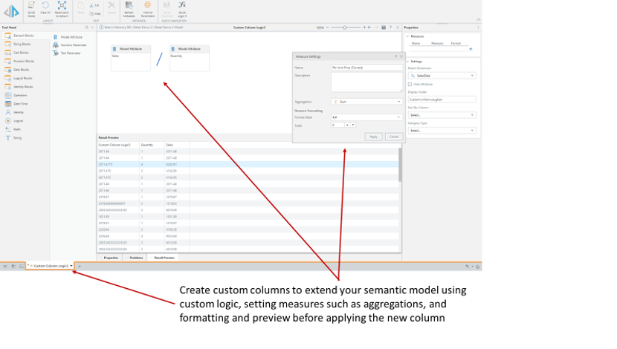Click the Display Folder input field
The height and width of the screenshot is (349, 617).
(442, 100)
